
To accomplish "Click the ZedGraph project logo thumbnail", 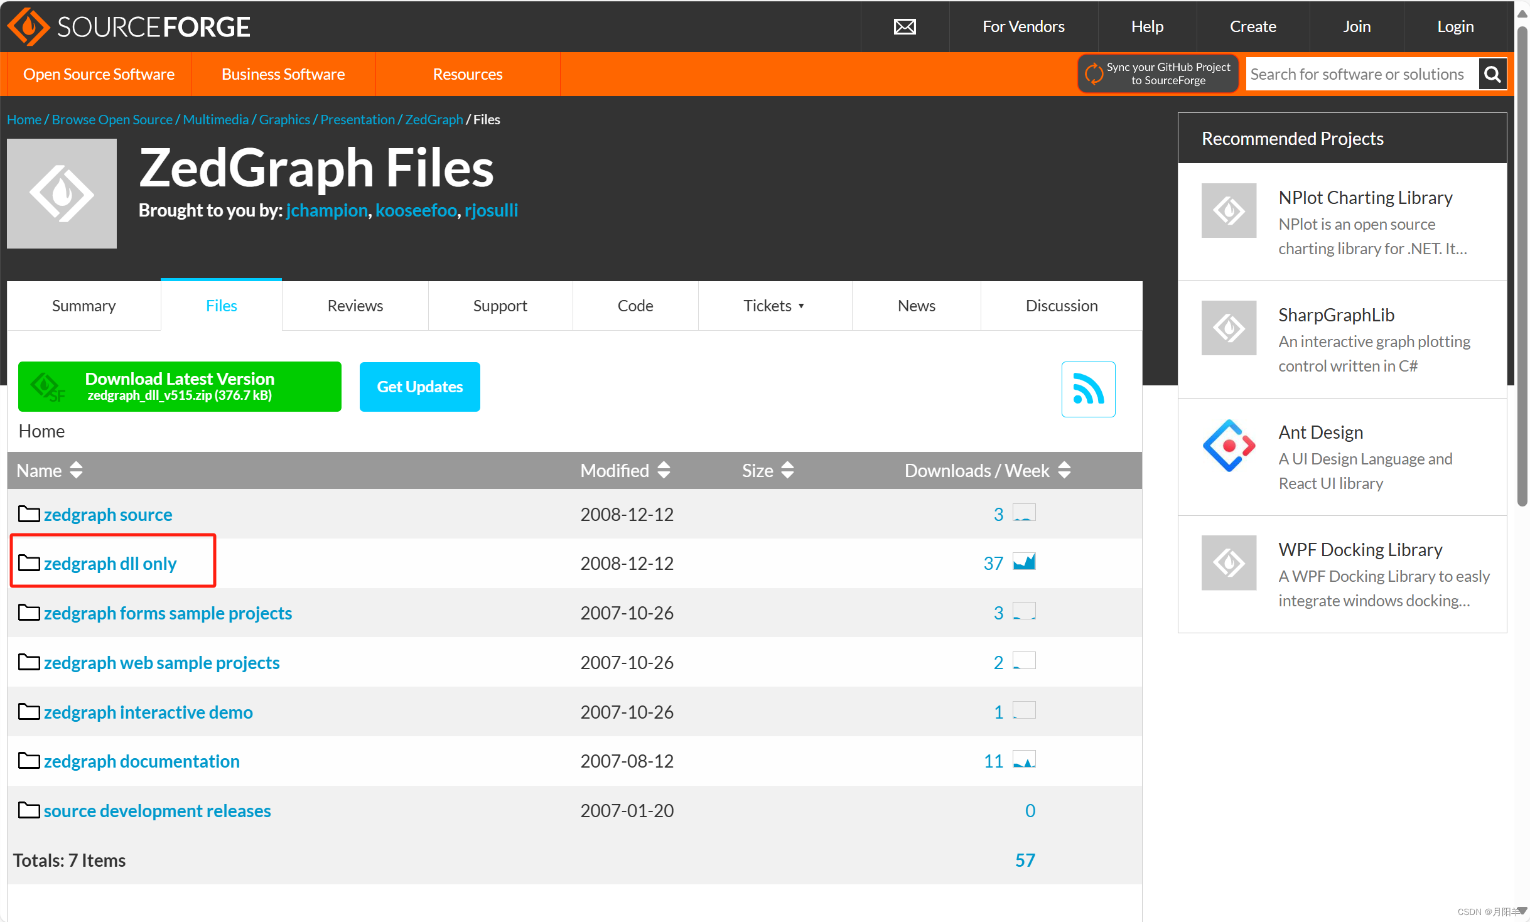I will coord(62,193).
